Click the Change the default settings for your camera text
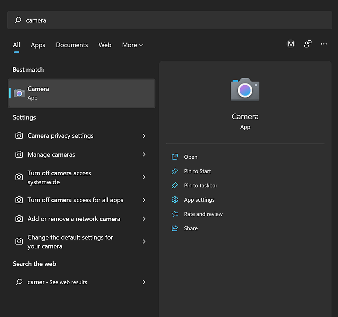Viewport: 338px width, 317px height. pos(70,241)
